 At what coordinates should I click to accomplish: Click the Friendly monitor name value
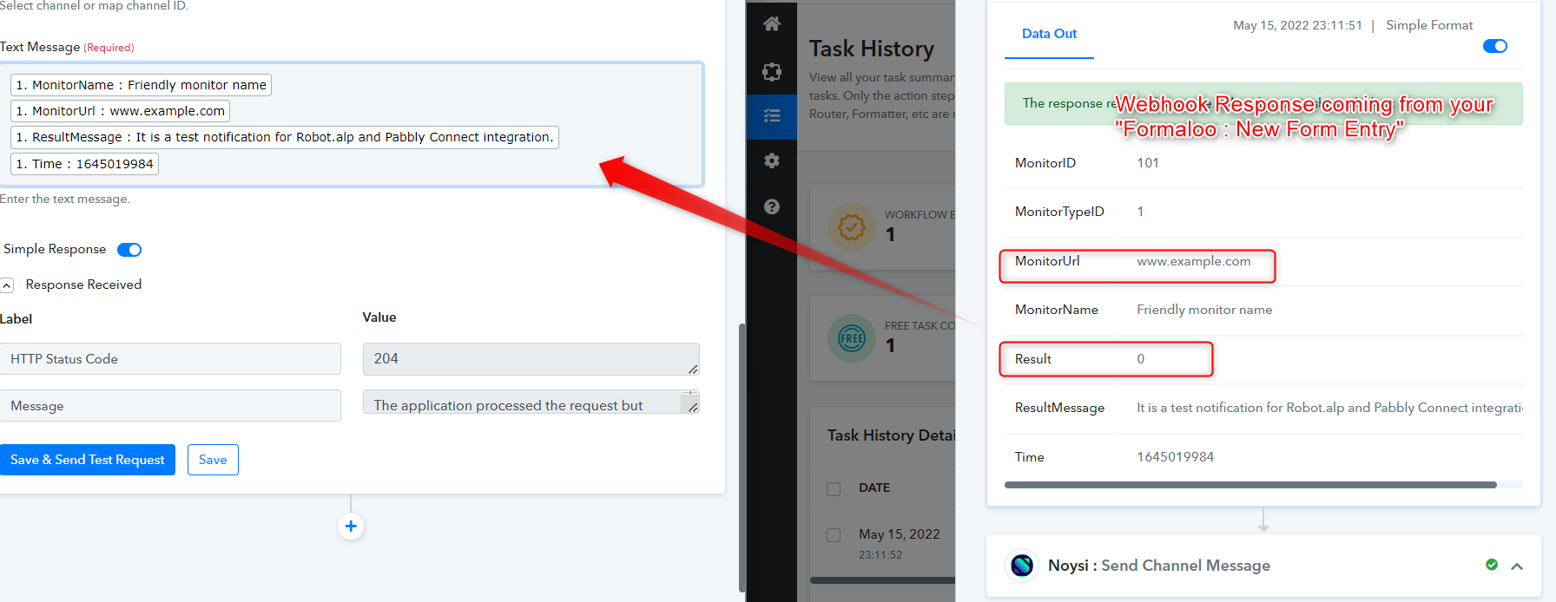coord(1204,310)
